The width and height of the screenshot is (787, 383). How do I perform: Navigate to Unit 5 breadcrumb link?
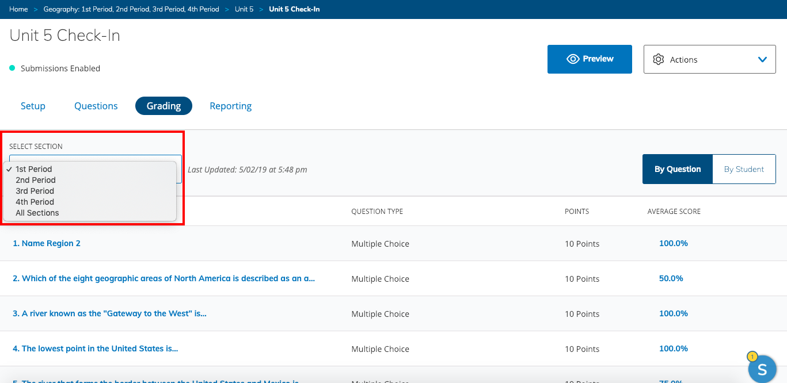pos(244,9)
